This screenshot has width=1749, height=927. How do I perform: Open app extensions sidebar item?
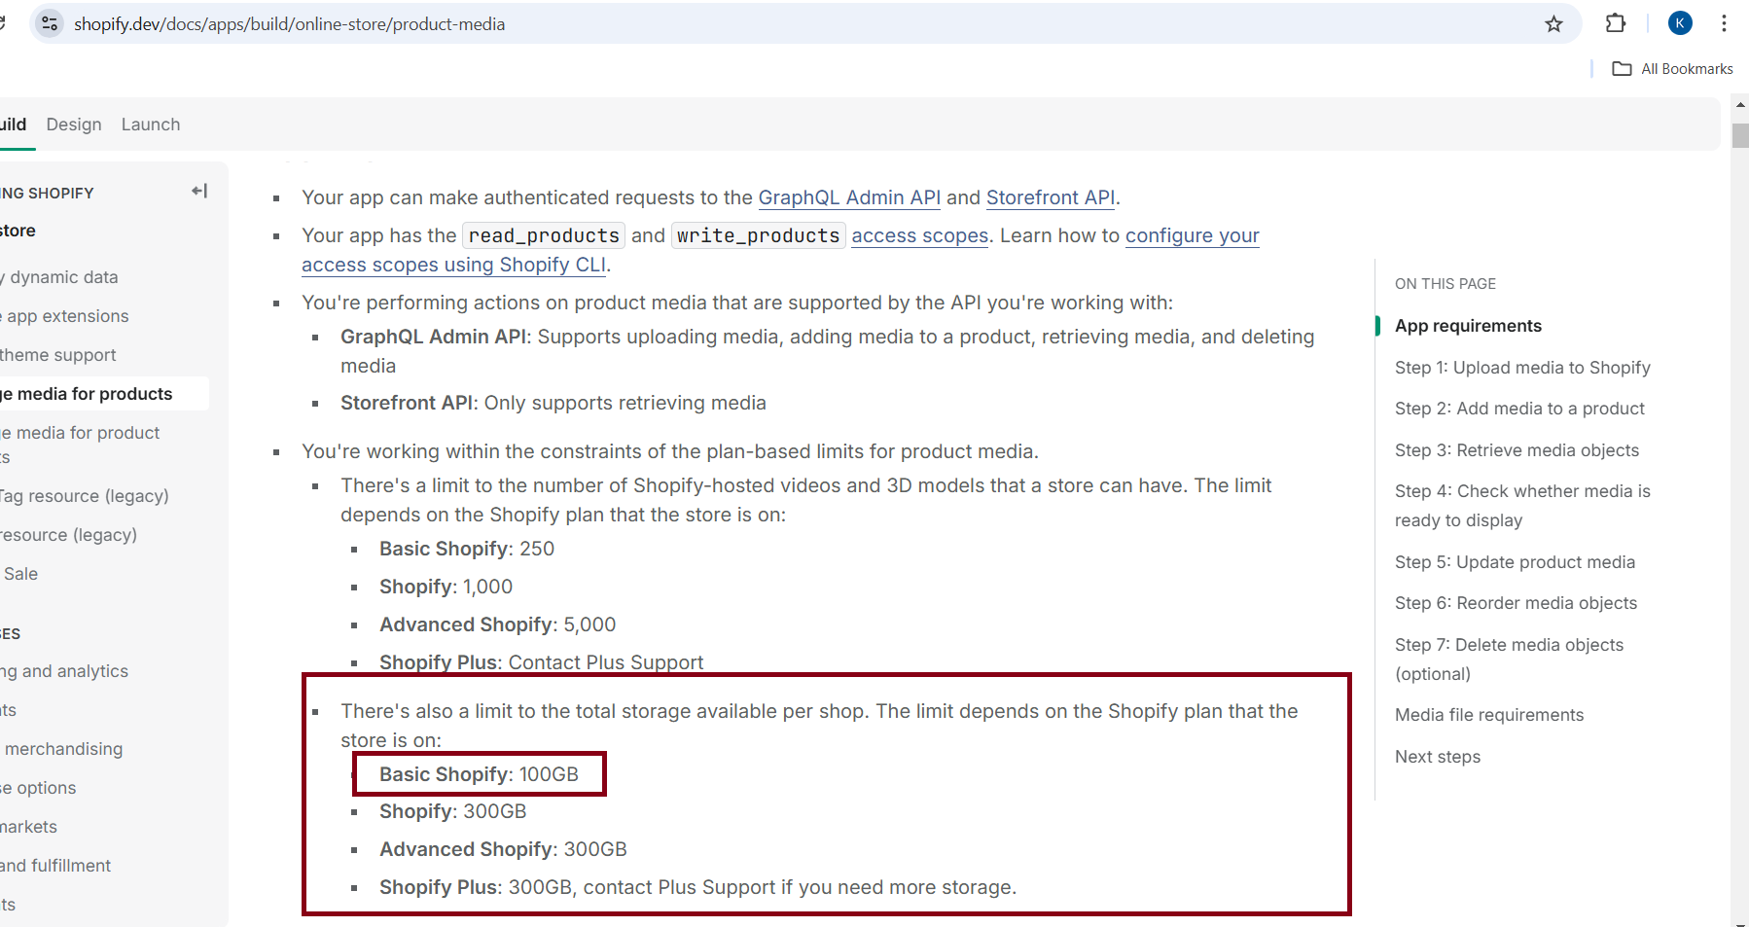[x=66, y=316]
